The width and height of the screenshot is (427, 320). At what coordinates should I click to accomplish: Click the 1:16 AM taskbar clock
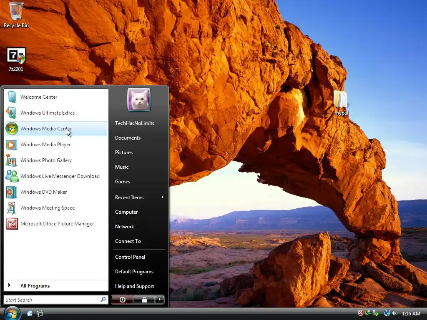pos(411,313)
